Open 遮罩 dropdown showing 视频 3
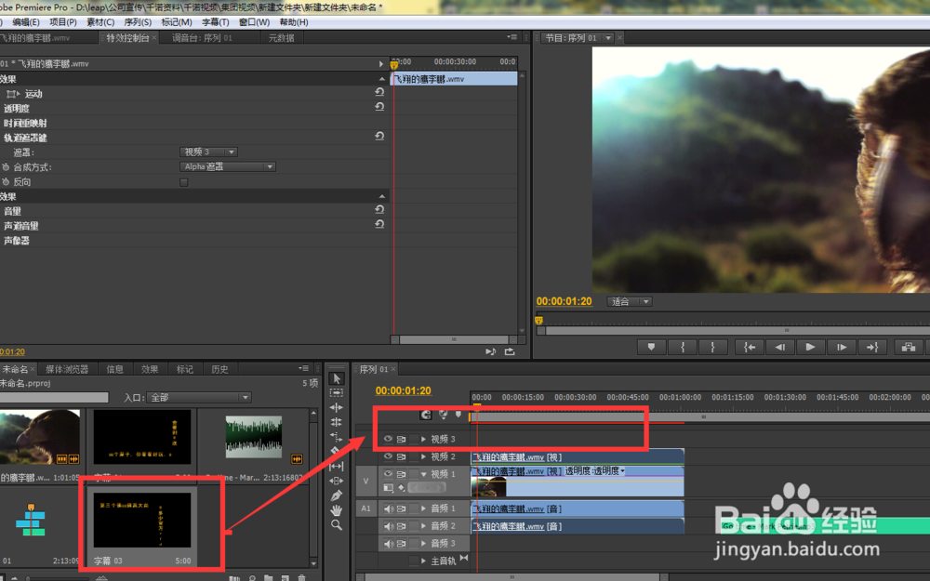 pyautogui.click(x=208, y=152)
